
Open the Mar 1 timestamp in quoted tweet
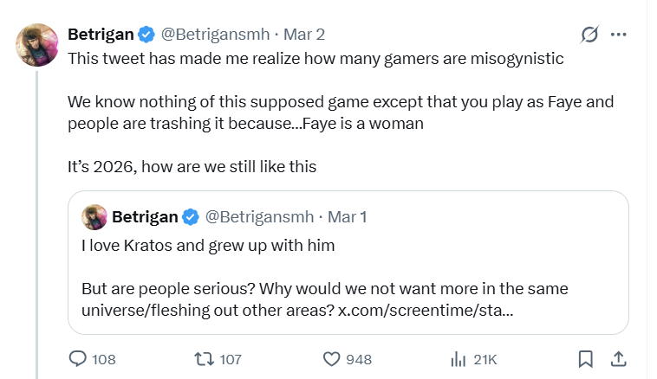[x=347, y=216]
